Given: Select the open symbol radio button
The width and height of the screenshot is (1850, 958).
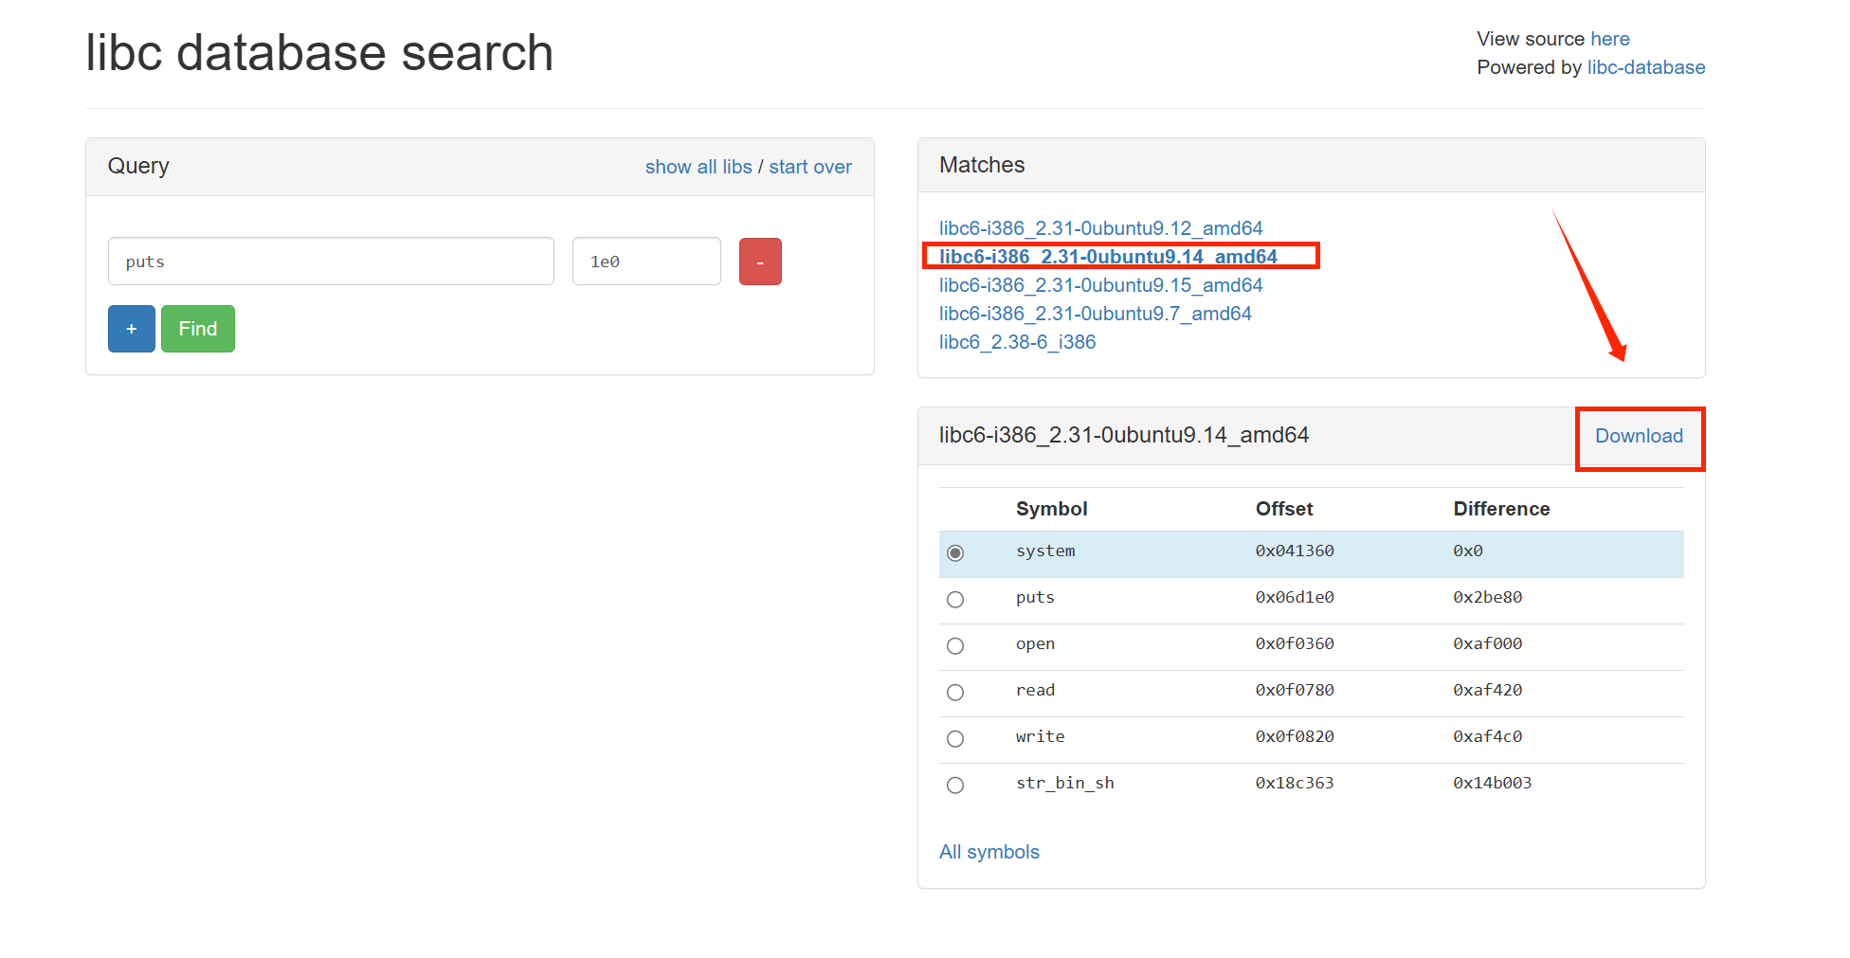Looking at the screenshot, I should (x=955, y=645).
